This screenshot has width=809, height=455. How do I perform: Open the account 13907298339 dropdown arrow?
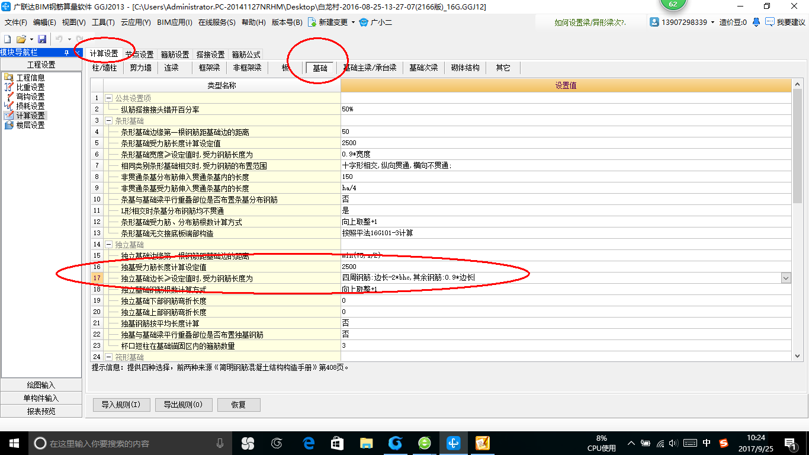coord(712,23)
